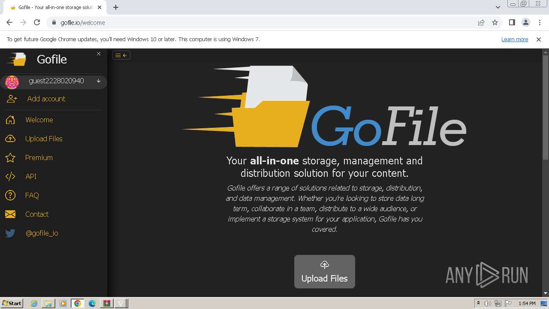549x309 pixels.
Task: Open the tab search dropdown chevron
Action: (x=498, y=7)
